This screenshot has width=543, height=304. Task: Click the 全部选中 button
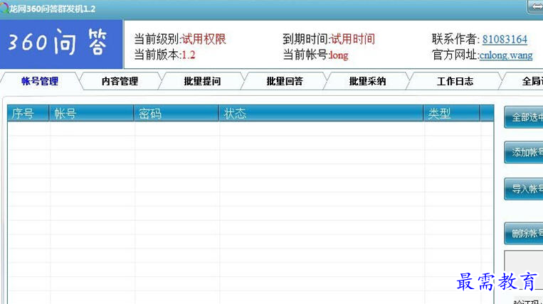524,117
